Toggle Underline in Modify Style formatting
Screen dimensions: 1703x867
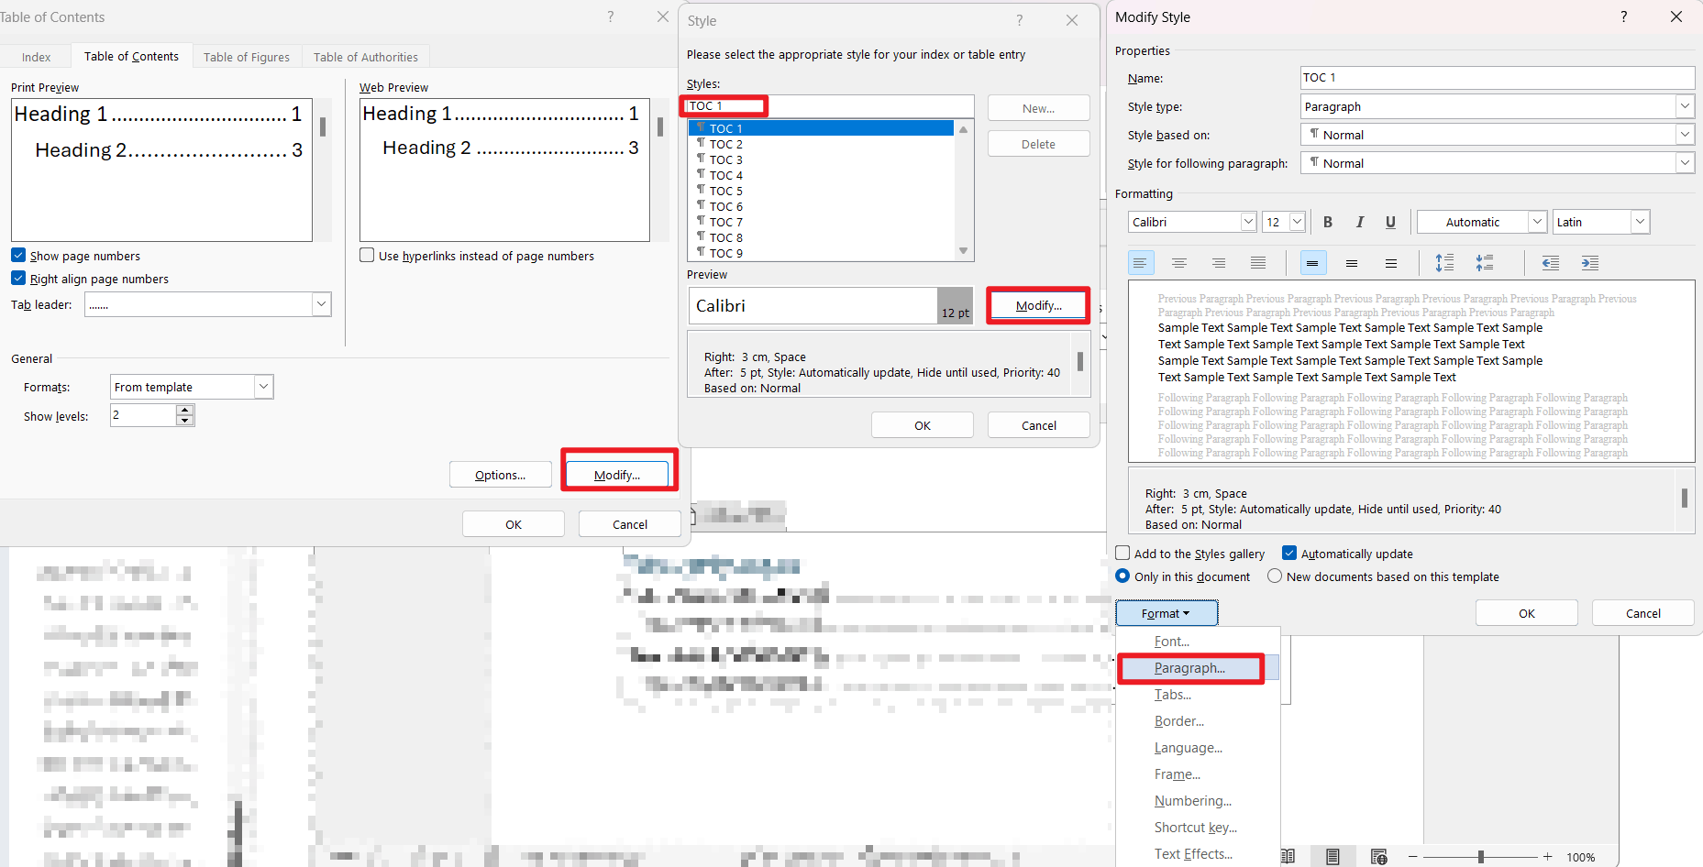[1390, 222]
